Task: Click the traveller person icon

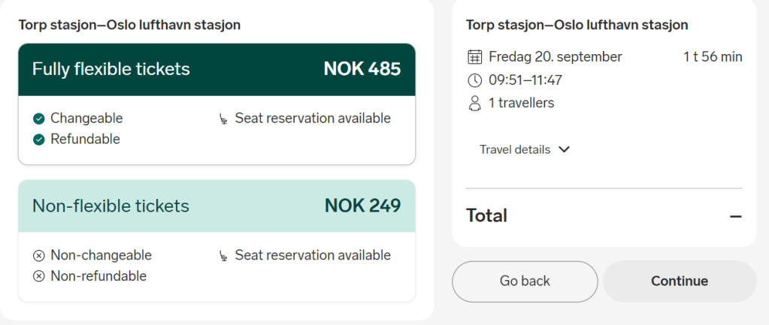Action: (474, 104)
